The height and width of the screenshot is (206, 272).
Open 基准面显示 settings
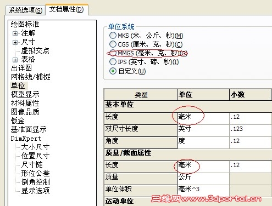tap(29, 129)
